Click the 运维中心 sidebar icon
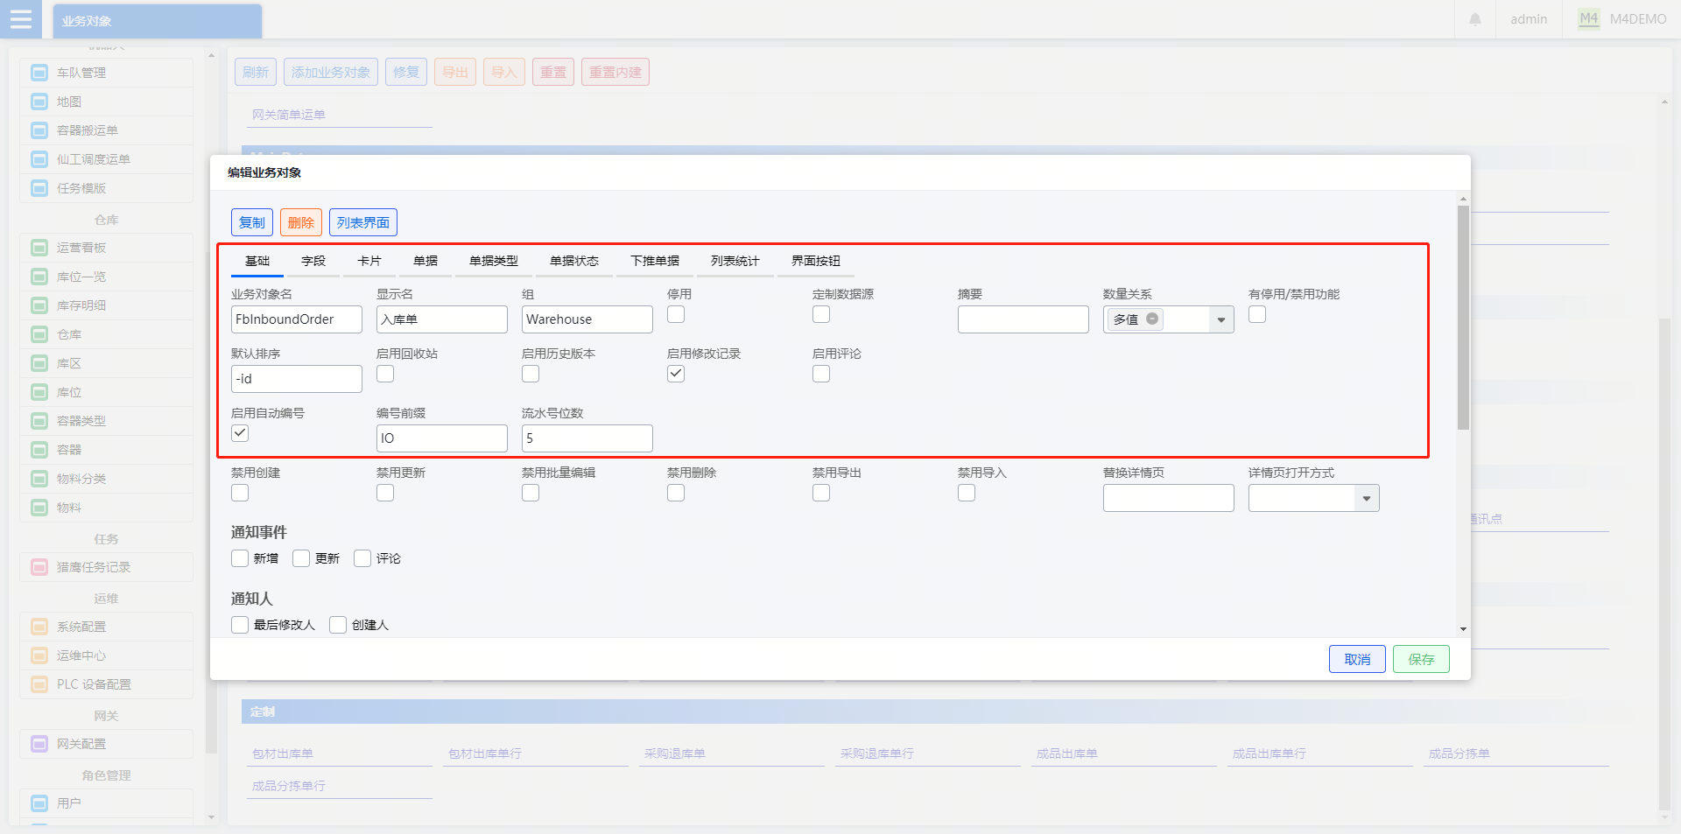Viewport: 1681px width, 834px height. pyautogui.click(x=39, y=655)
